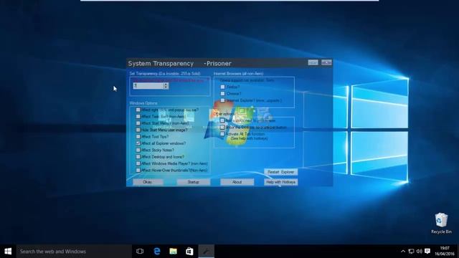Toggle Affect Tool Tips checkbox
Viewport: 459px width, 258px height.
(138, 137)
